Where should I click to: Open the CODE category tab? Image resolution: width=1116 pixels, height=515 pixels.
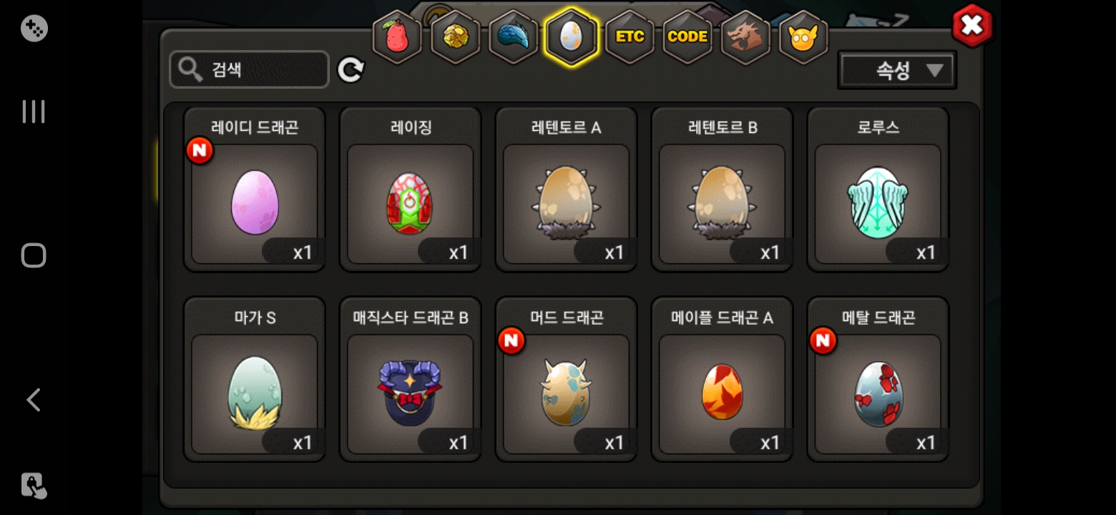tap(687, 36)
